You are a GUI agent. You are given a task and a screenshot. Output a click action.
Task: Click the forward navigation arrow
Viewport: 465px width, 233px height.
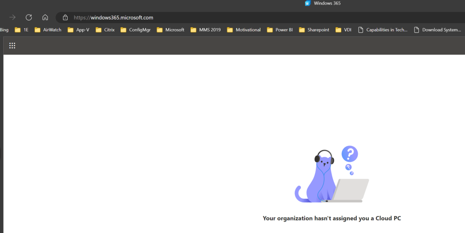click(12, 17)
